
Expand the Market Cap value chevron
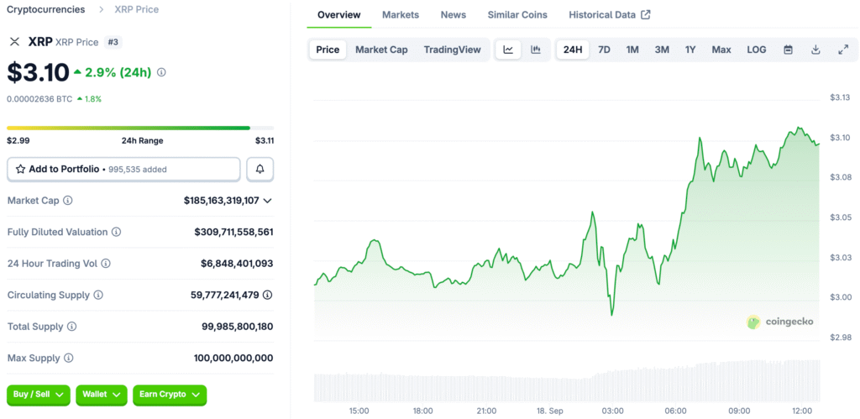tap(268, 201)
